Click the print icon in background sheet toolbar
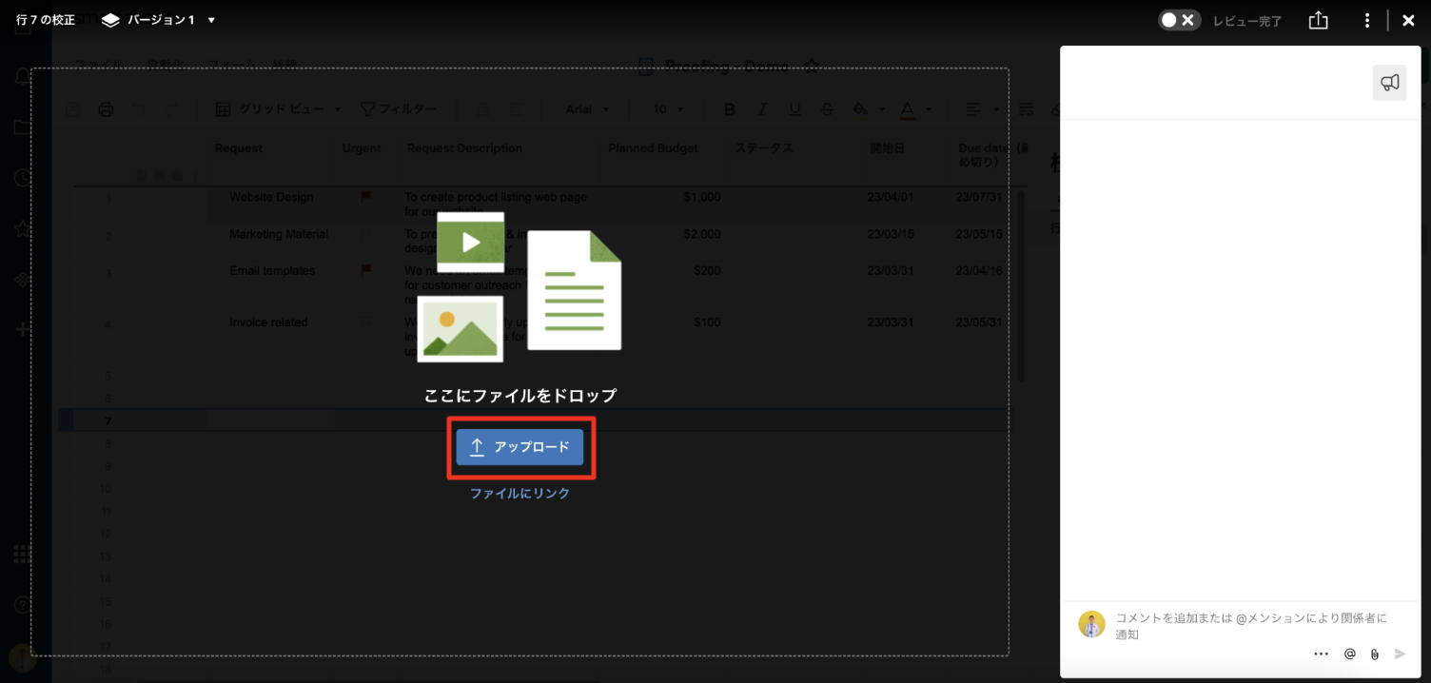 pyautogui.click(x=106, y=109)
